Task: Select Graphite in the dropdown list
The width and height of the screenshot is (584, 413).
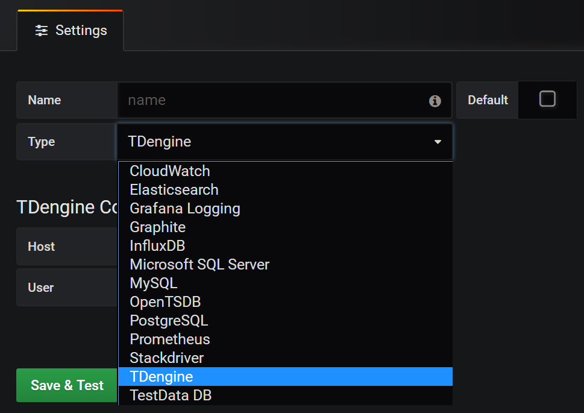Action: [158, 227]
